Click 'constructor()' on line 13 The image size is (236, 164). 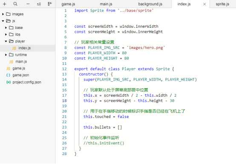point(93,74)
